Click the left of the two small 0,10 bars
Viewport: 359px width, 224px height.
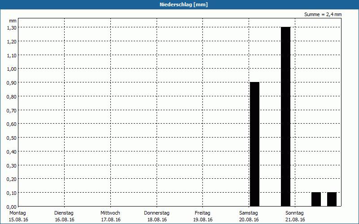coord(316,199)
